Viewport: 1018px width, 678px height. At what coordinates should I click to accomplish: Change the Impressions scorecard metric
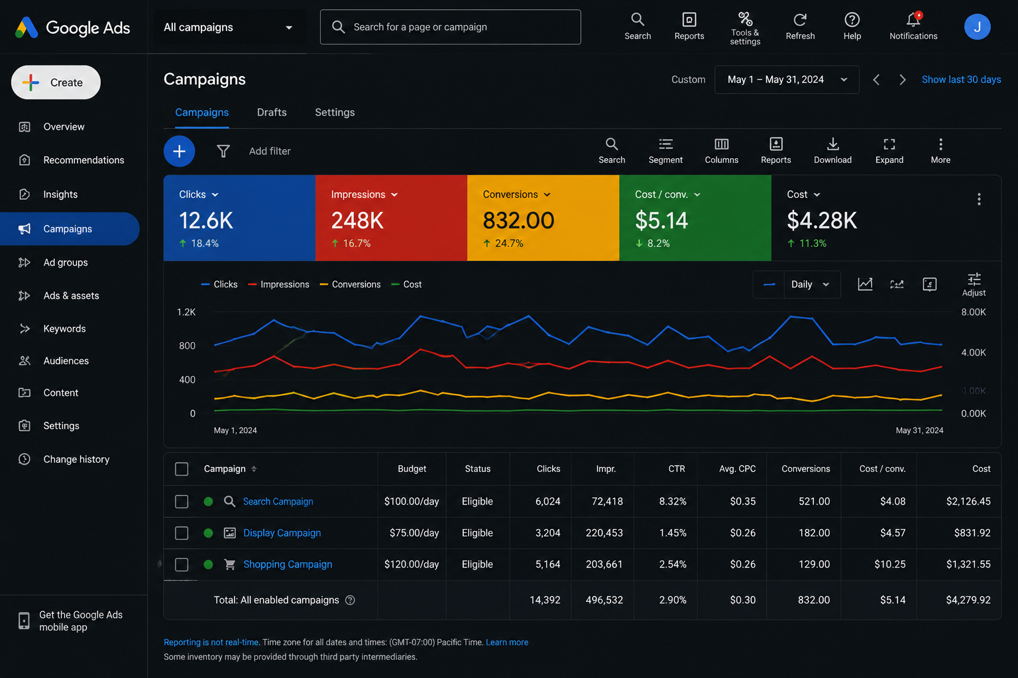[365, 195]
